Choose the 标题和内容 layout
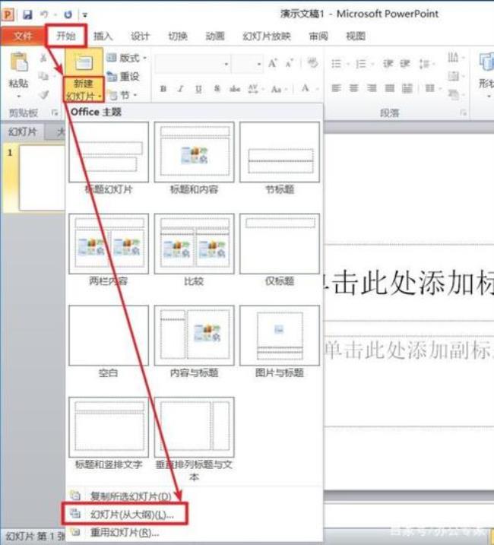 pos(195,159)
